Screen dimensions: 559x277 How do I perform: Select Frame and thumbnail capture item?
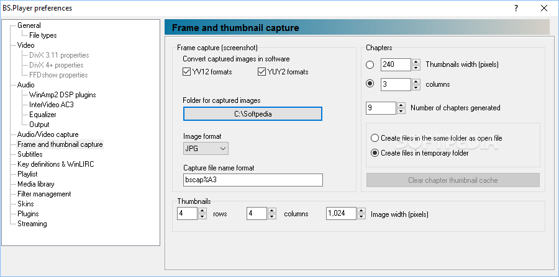coord(60,144)
